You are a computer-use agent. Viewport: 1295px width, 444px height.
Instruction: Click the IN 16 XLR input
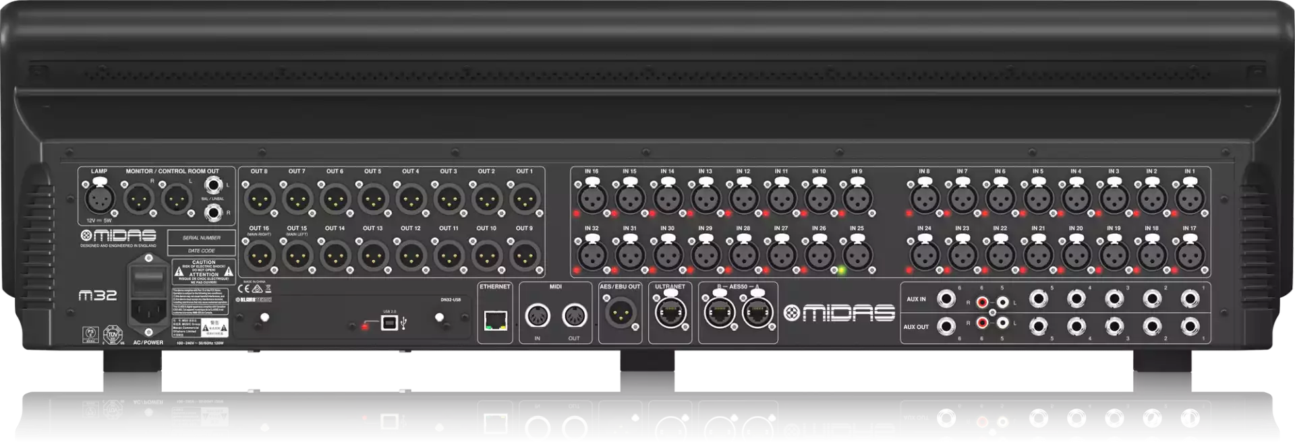(592, 199)
